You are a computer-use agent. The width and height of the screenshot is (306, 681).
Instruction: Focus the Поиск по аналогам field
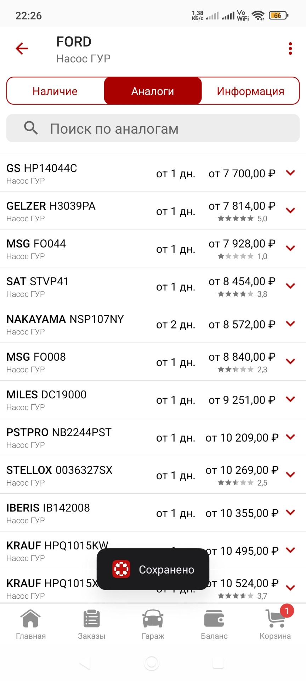(166, 128)
